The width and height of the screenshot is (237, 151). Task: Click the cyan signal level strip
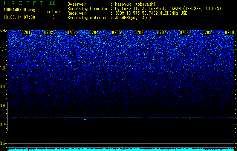tap(121, 149)
